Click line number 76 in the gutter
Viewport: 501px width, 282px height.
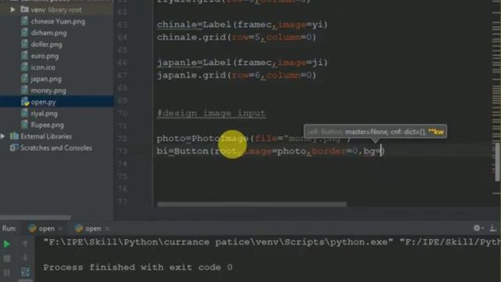123,190
